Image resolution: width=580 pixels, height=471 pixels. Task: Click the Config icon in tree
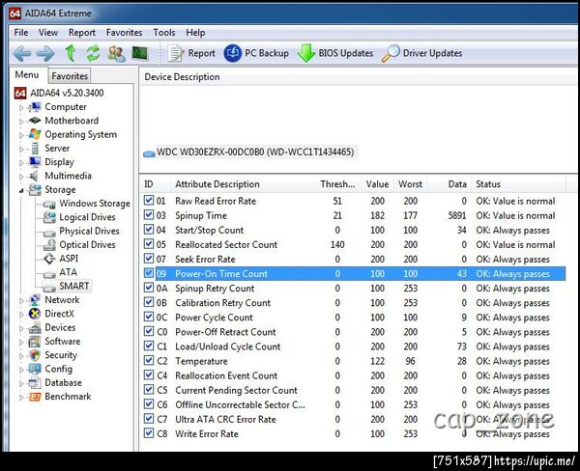(x=35, y=369)
